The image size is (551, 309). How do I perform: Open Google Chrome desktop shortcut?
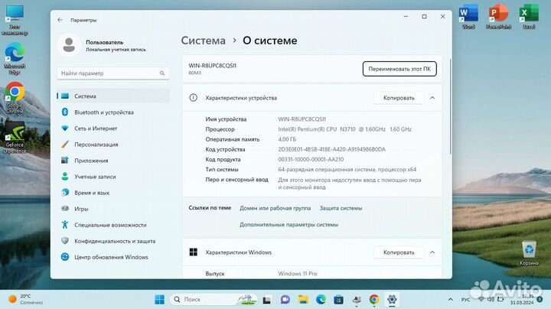pos(15,98)
